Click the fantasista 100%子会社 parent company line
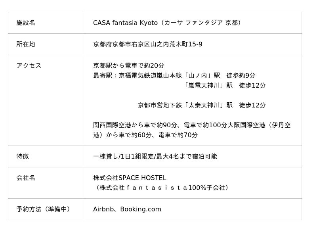 pyautogui.click(x=162, y=188)
